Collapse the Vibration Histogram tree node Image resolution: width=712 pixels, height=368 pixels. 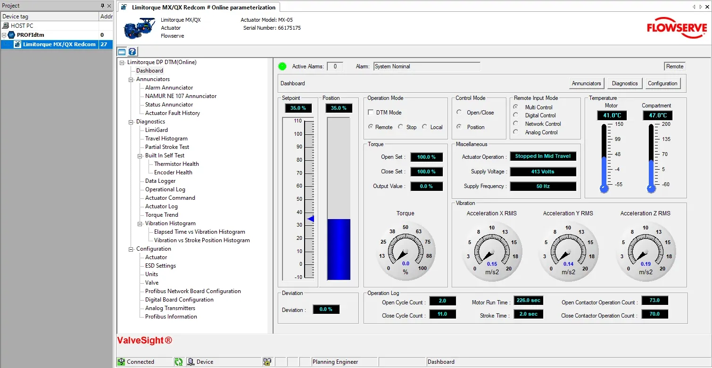click(x=140, y=223)
